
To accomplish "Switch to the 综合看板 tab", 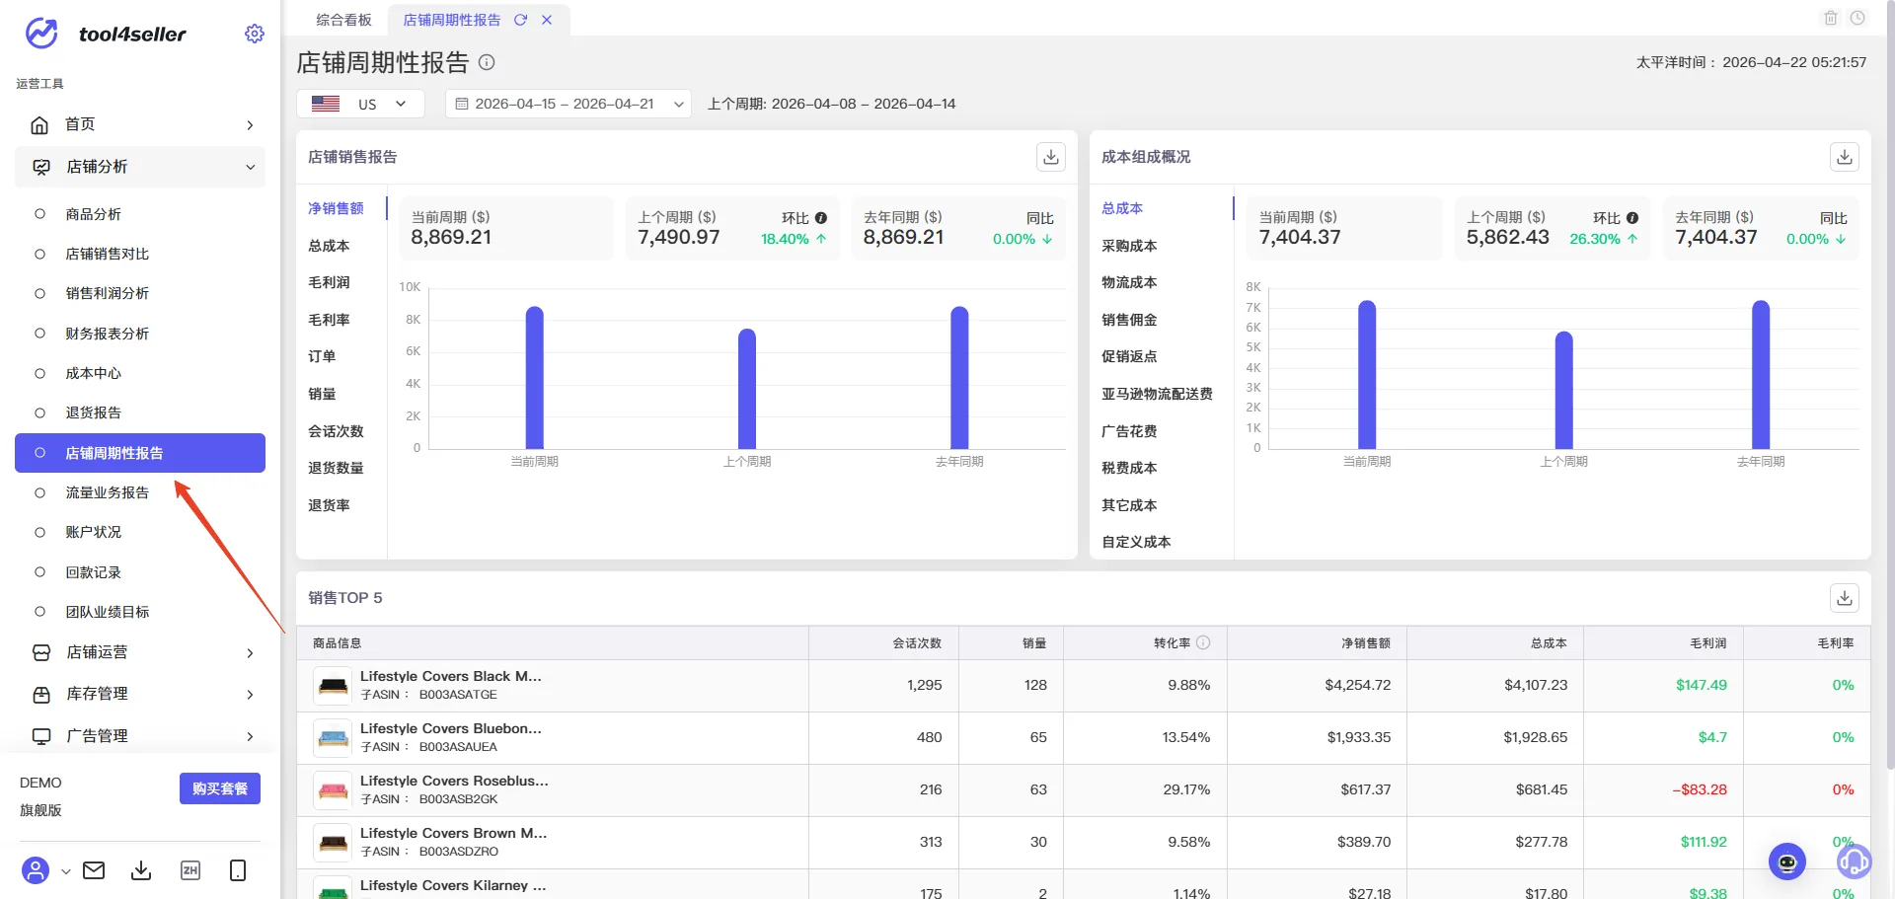I will tap(343, 20).
